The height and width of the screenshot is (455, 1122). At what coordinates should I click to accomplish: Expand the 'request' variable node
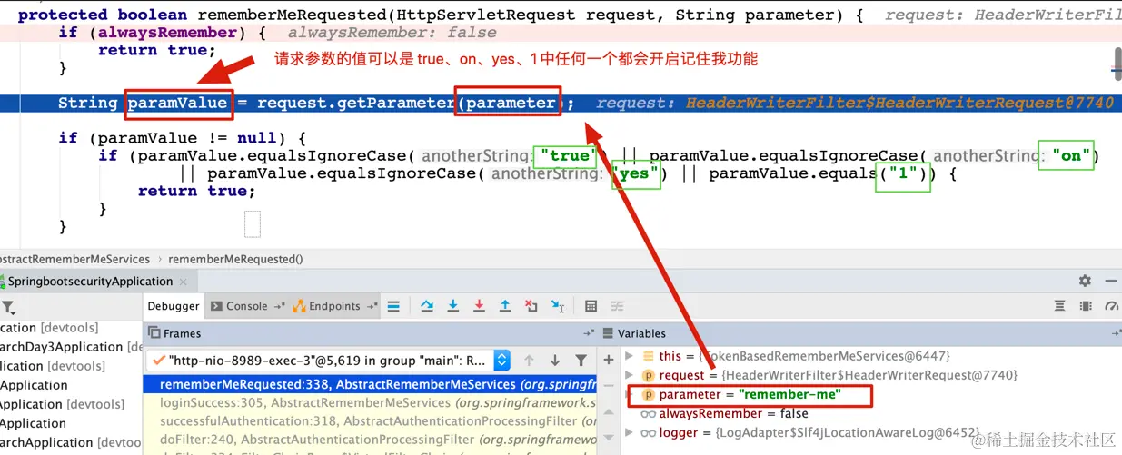(x=630, y=375)
